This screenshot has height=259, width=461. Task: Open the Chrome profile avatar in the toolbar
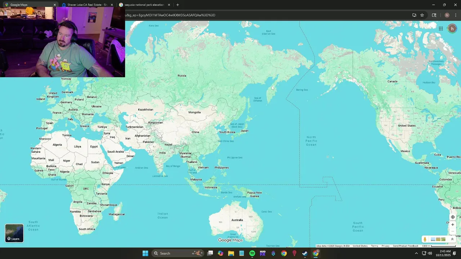(x=447, y=15)
